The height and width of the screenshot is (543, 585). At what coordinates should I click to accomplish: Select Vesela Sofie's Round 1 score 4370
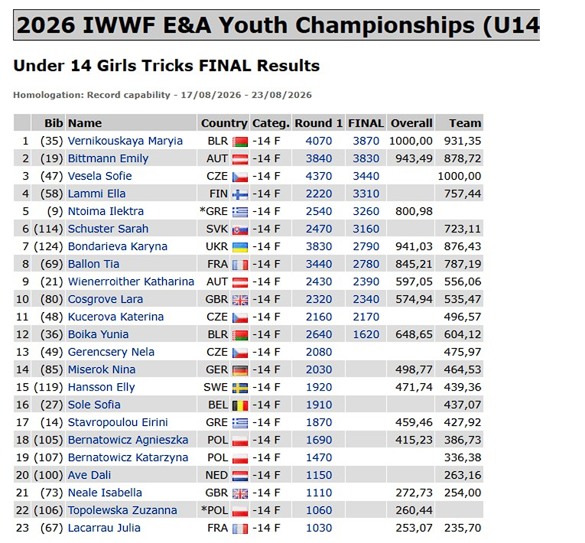pos(319,176)
